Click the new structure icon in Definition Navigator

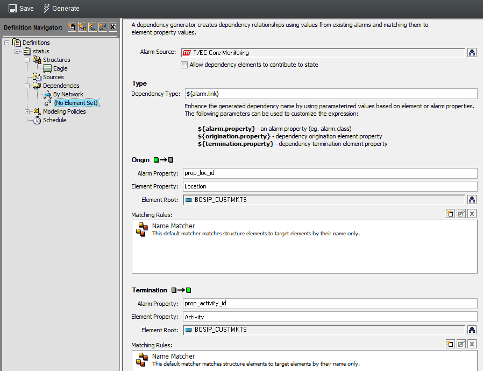point(82,27)
